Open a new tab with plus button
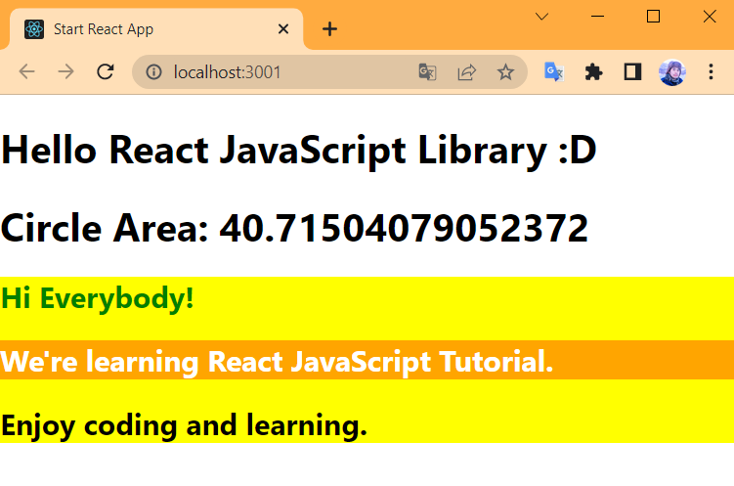The width and height of the screenshot is (734, 486). tap(329, 29)
